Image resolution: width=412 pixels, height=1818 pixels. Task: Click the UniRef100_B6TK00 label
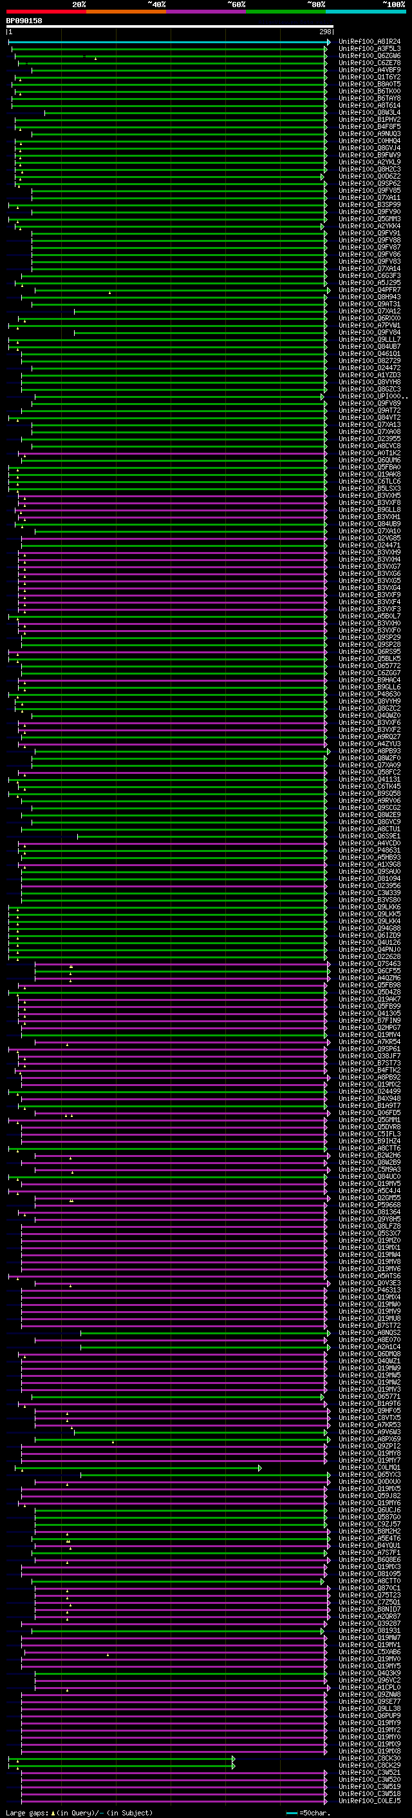(369, 92)
